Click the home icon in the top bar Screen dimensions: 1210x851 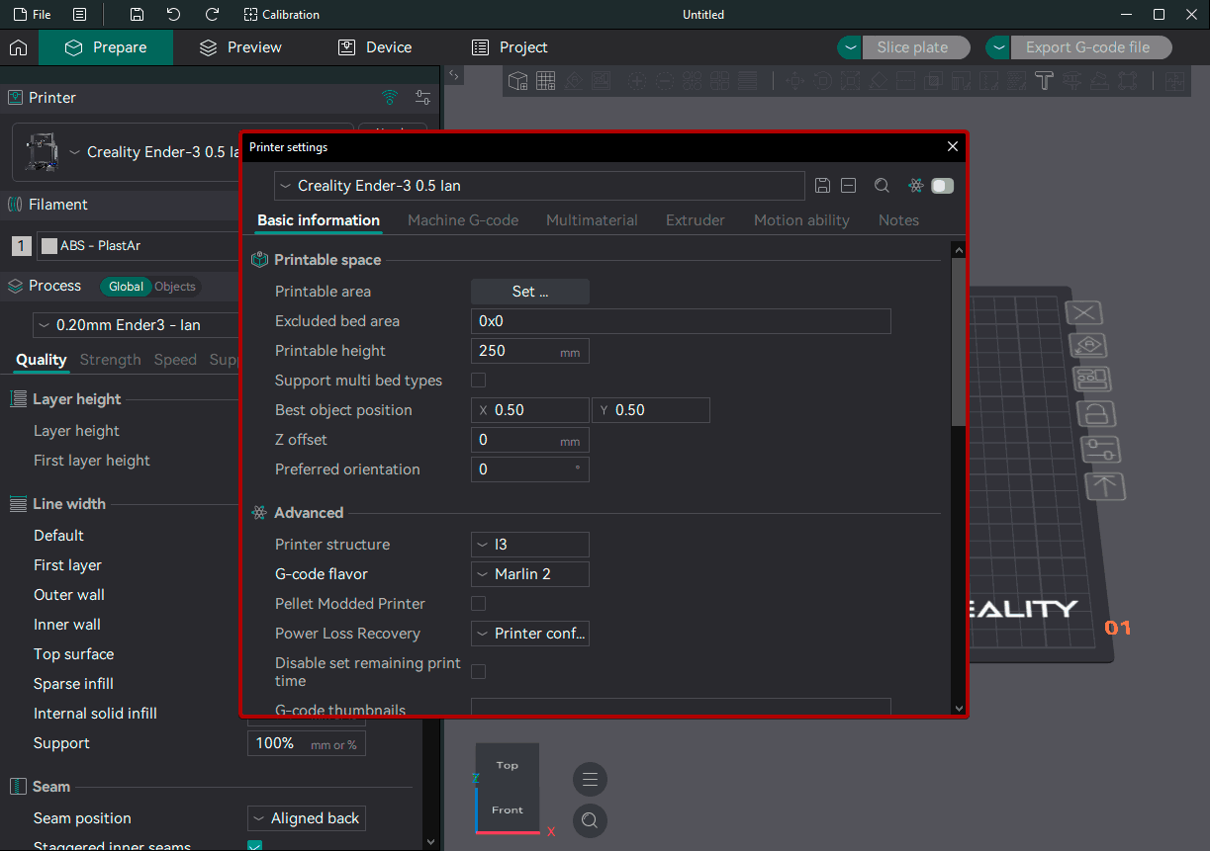[x=18, y=47]
